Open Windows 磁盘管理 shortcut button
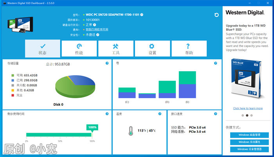 click(249, 135)
